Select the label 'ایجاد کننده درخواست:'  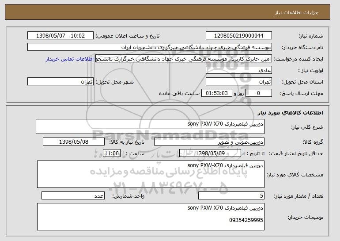pos(298,59)
